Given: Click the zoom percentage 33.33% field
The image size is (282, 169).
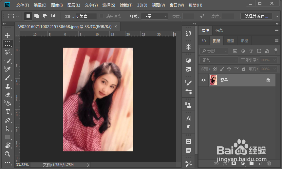Looking at the screenshot, I should (x=23, y=165).
